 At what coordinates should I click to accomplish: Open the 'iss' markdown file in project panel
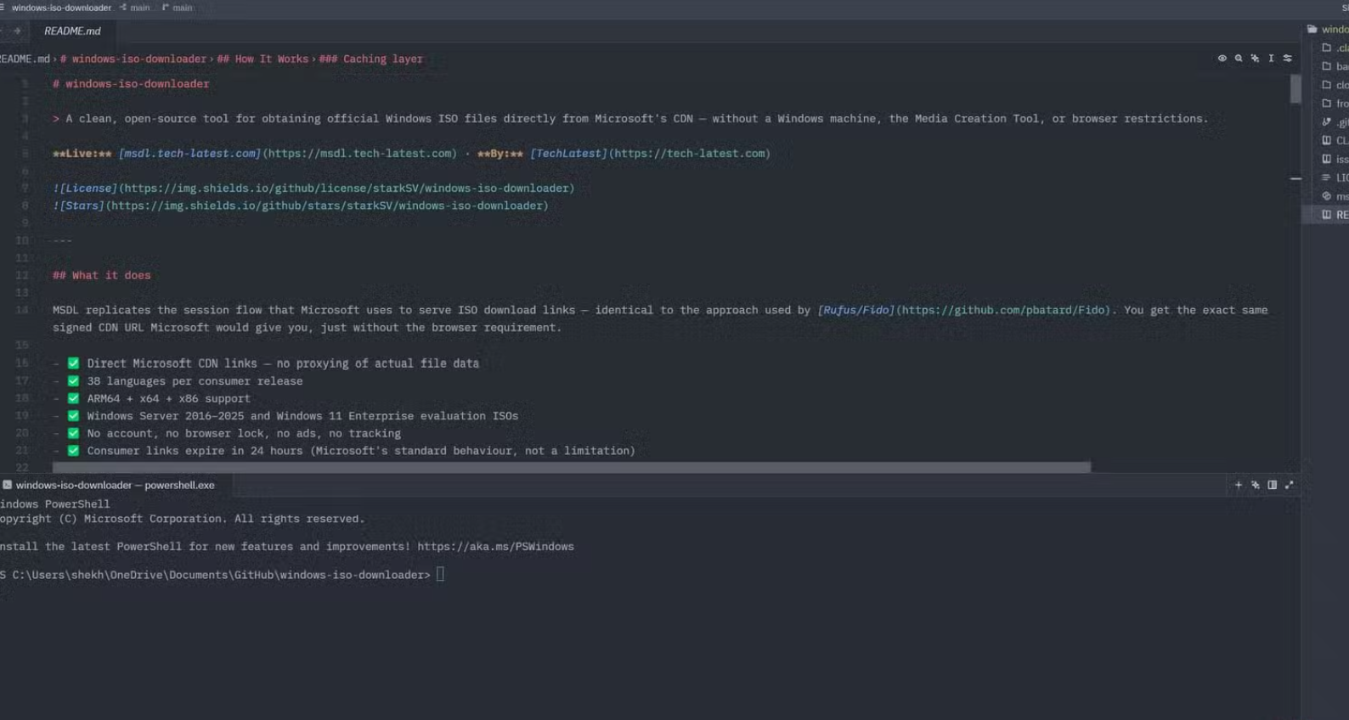(1334, 159)
